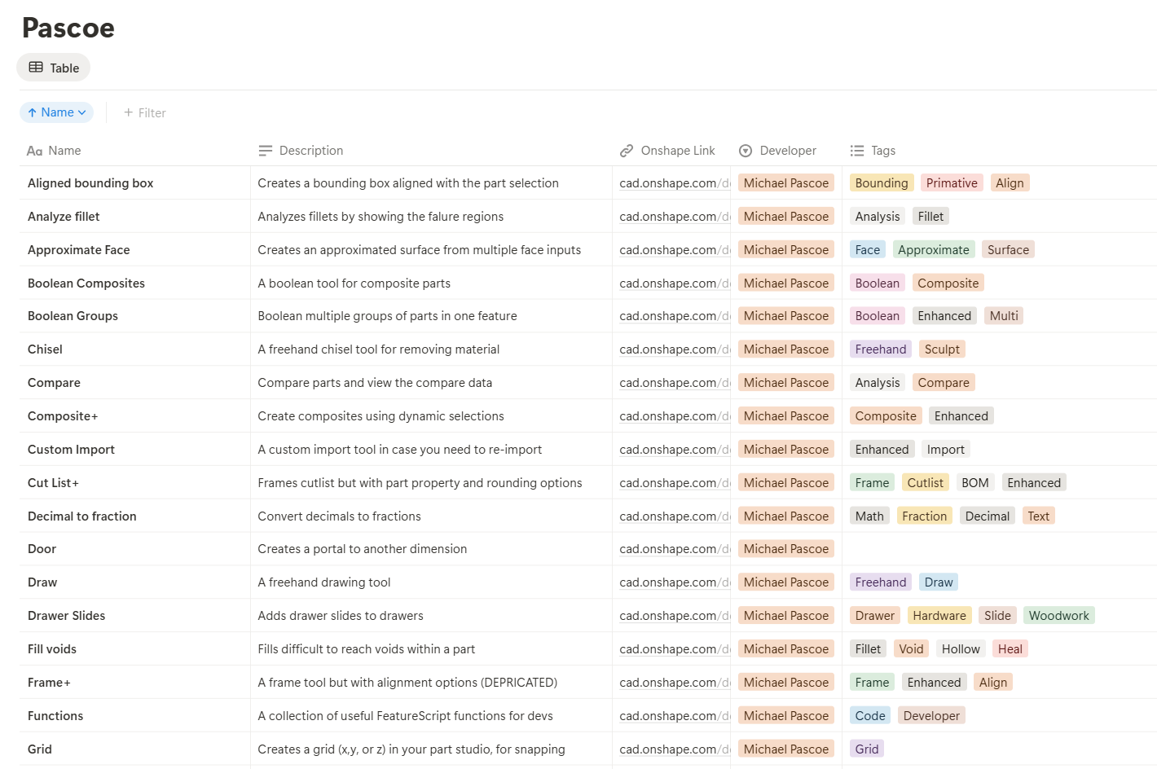Select the Tags column header label
Image resolution: width=1157 pixels, height=769 pixels.
(883, 151)
